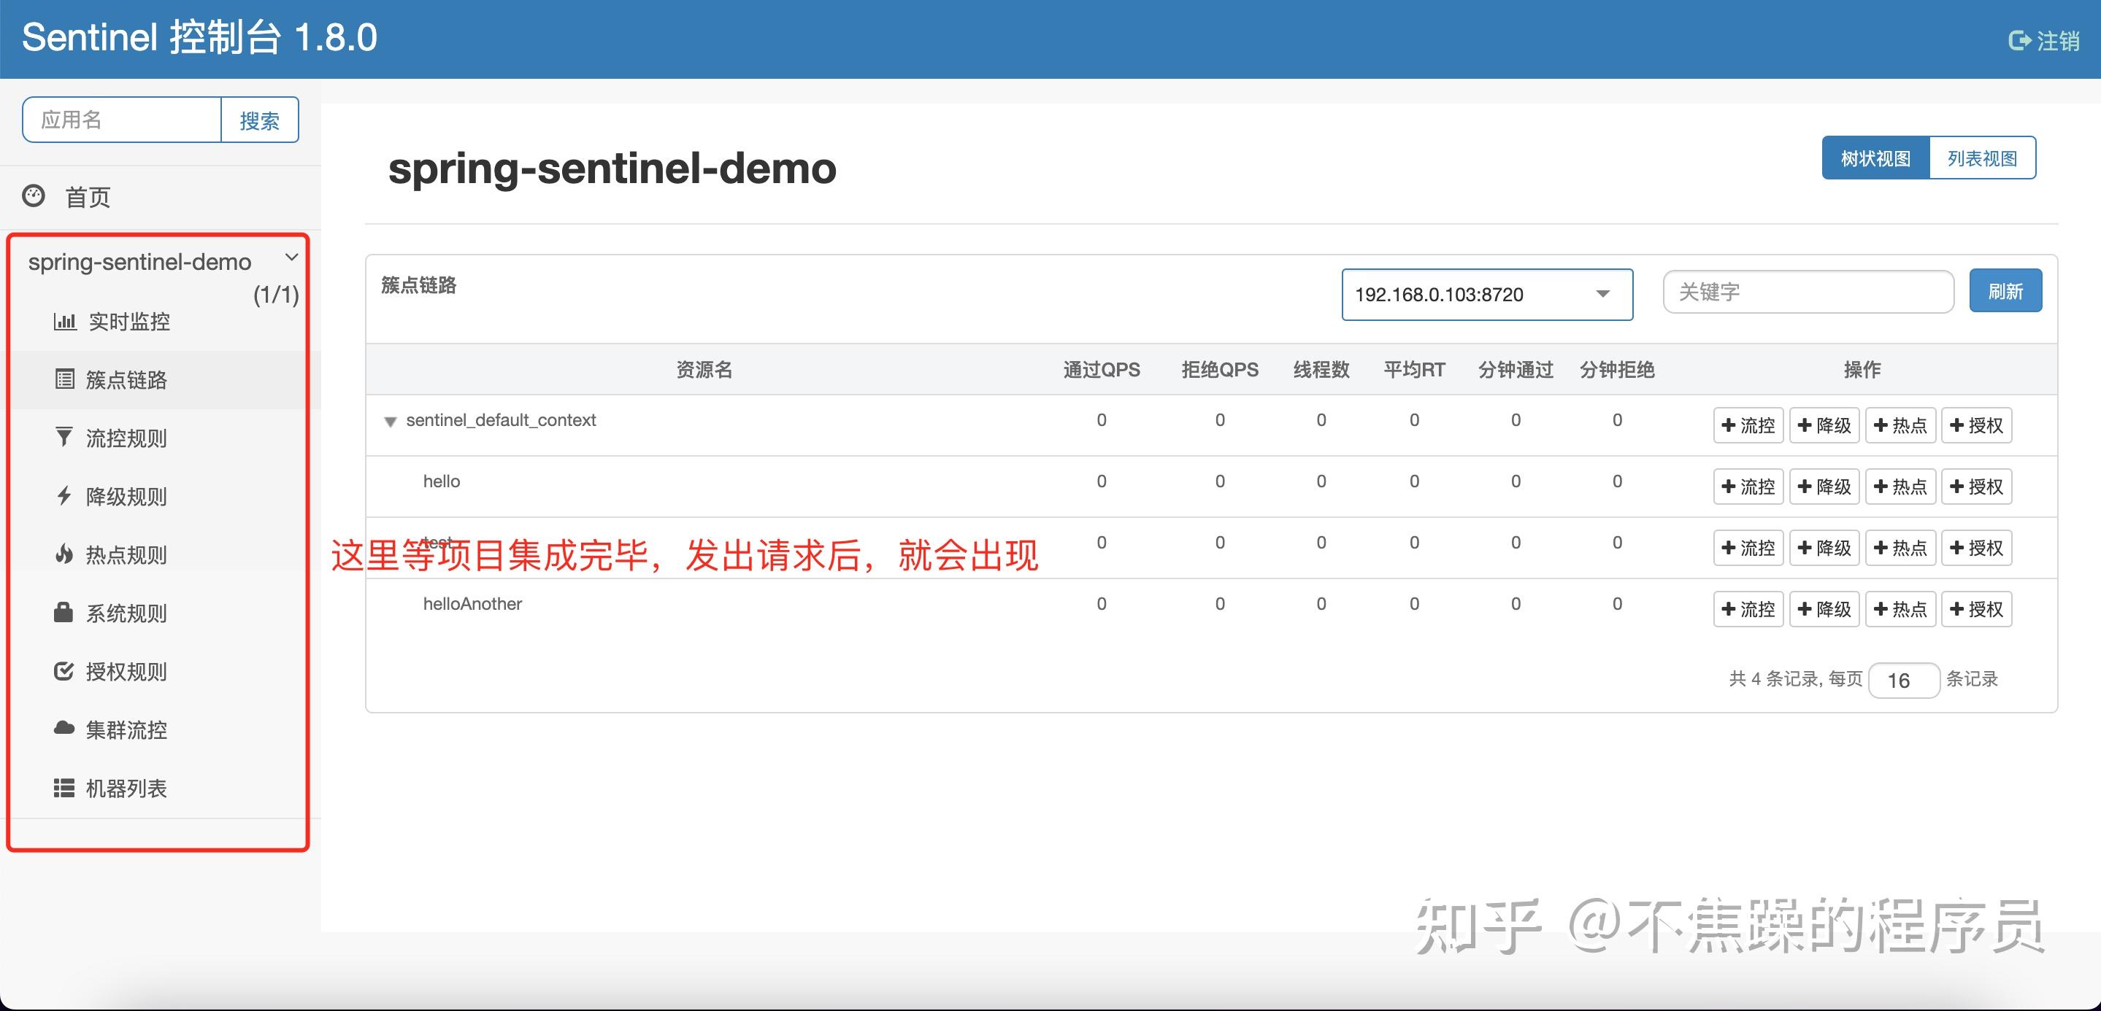2101x1011 pixels.
Task: Click the 刷新 refresh button
Action: 2005,290
